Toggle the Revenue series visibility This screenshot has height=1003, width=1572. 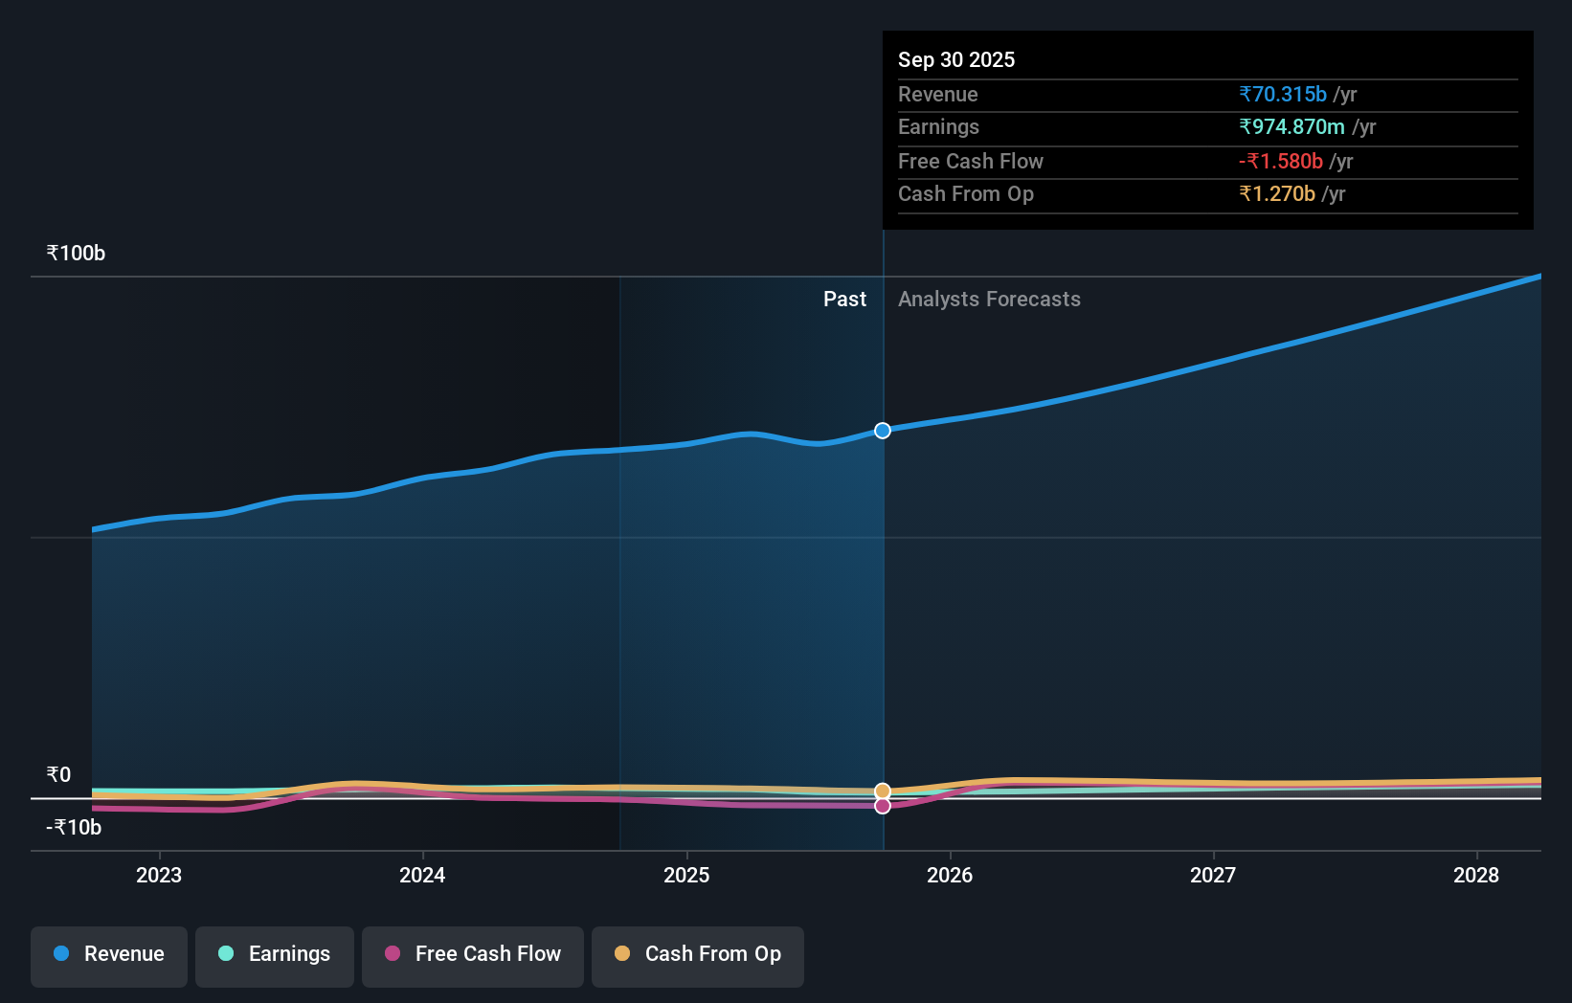(108, 954)
